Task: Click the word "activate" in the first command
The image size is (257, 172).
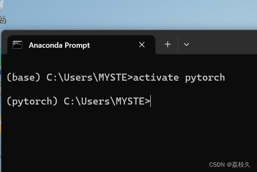Action: [x=156, y=77]
